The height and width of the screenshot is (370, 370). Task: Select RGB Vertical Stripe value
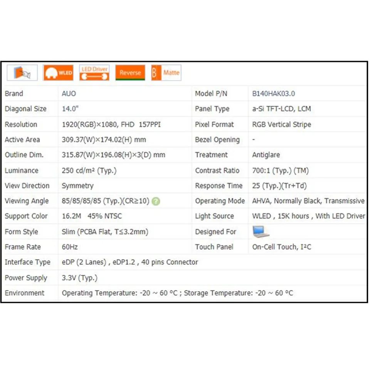tap(281, 124)
